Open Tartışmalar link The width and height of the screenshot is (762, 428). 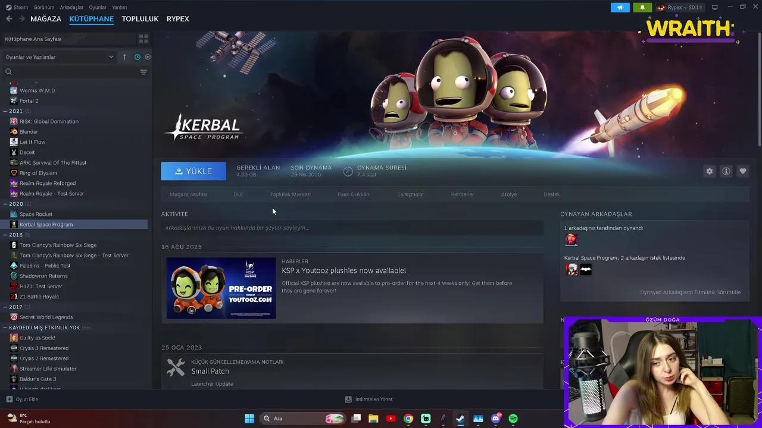[411, 194]
